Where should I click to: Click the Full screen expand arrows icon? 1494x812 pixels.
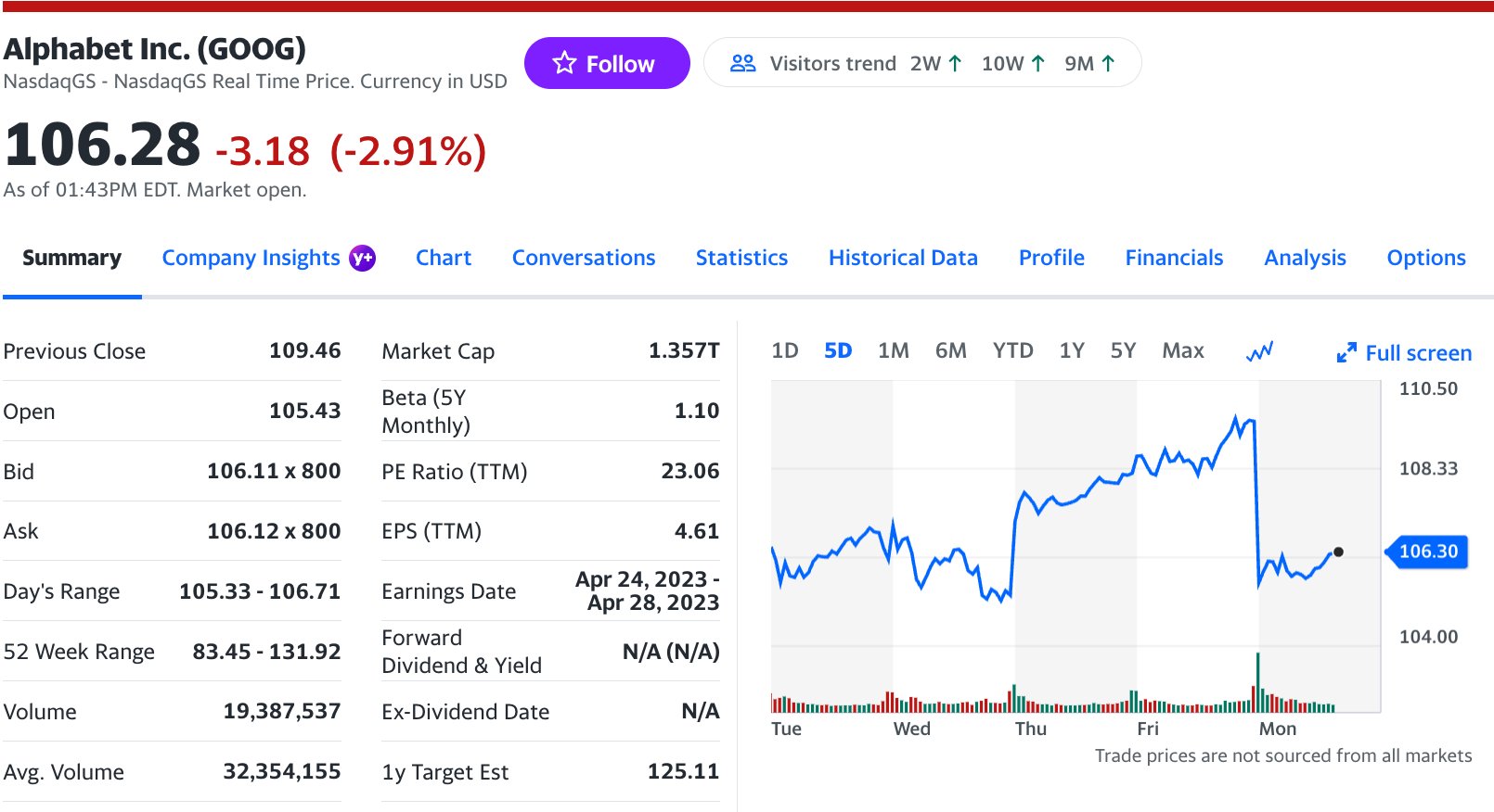pos(1346,352)
